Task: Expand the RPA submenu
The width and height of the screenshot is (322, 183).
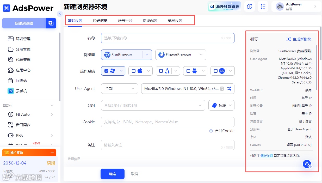Action: 52,135
